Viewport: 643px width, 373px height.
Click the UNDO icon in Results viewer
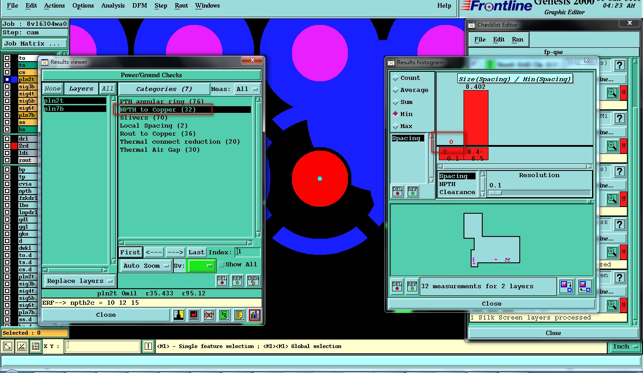[253, 281]
